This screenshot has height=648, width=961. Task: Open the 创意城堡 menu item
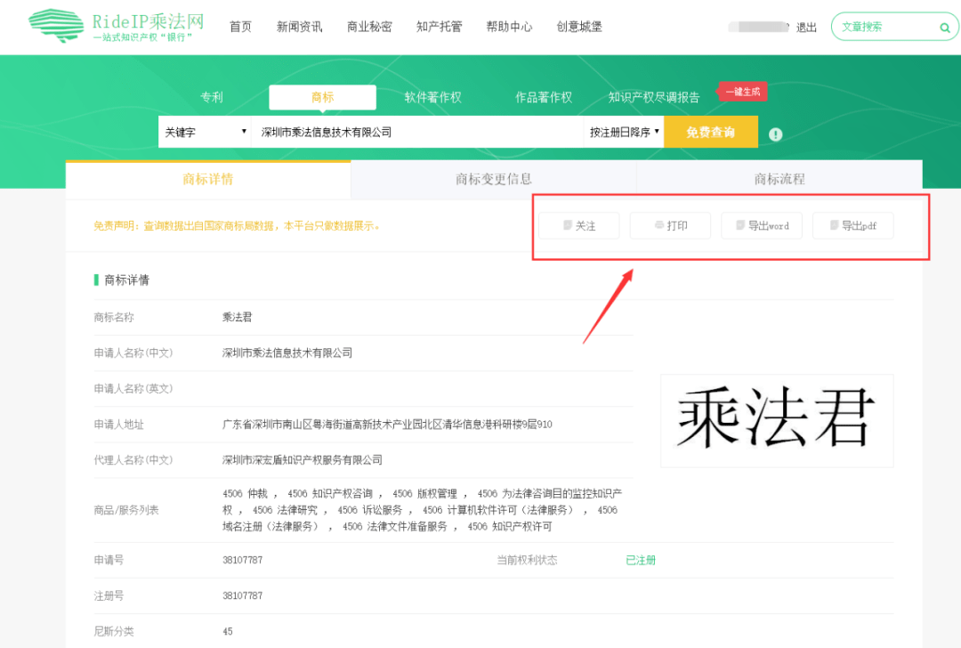[579, 27]
